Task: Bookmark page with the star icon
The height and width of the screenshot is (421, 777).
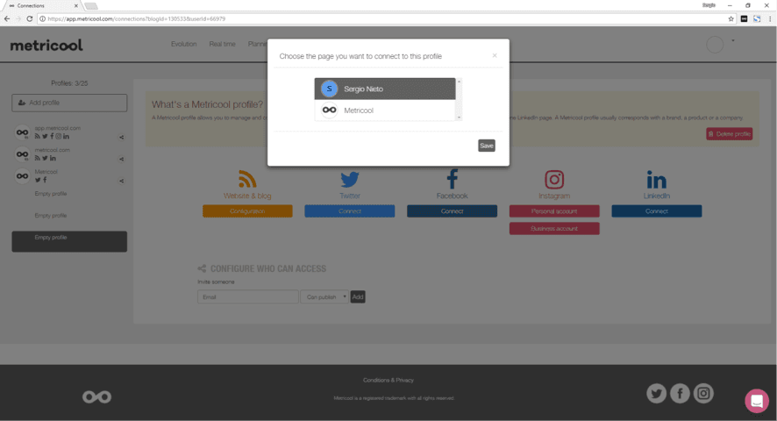Action: 731,18
